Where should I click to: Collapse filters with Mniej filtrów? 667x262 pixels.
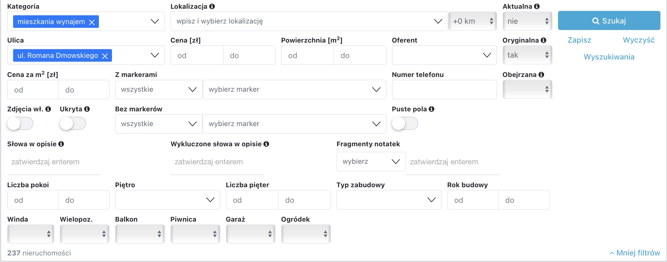635,253
